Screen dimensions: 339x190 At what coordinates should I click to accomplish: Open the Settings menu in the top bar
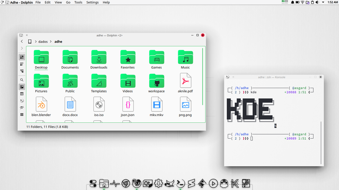click(x=92, y=2)
